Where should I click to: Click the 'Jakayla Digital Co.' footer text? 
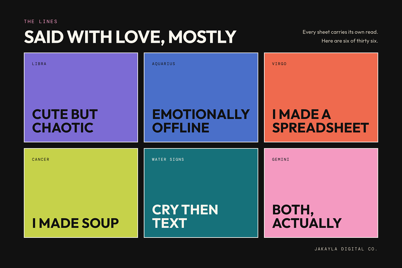(346, 249)
